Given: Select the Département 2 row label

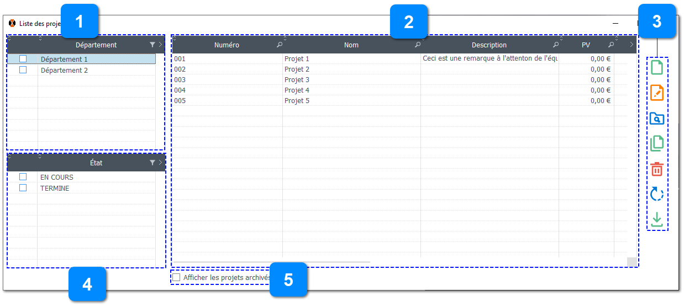Looking at the screenshot, I should pyautogui.click(x=64, y=70).
